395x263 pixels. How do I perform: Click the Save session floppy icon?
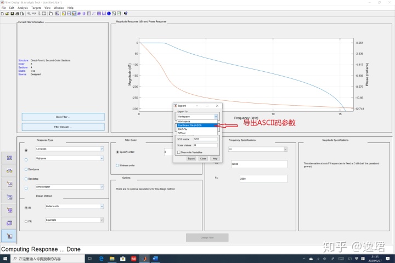[x=12, y=14]
